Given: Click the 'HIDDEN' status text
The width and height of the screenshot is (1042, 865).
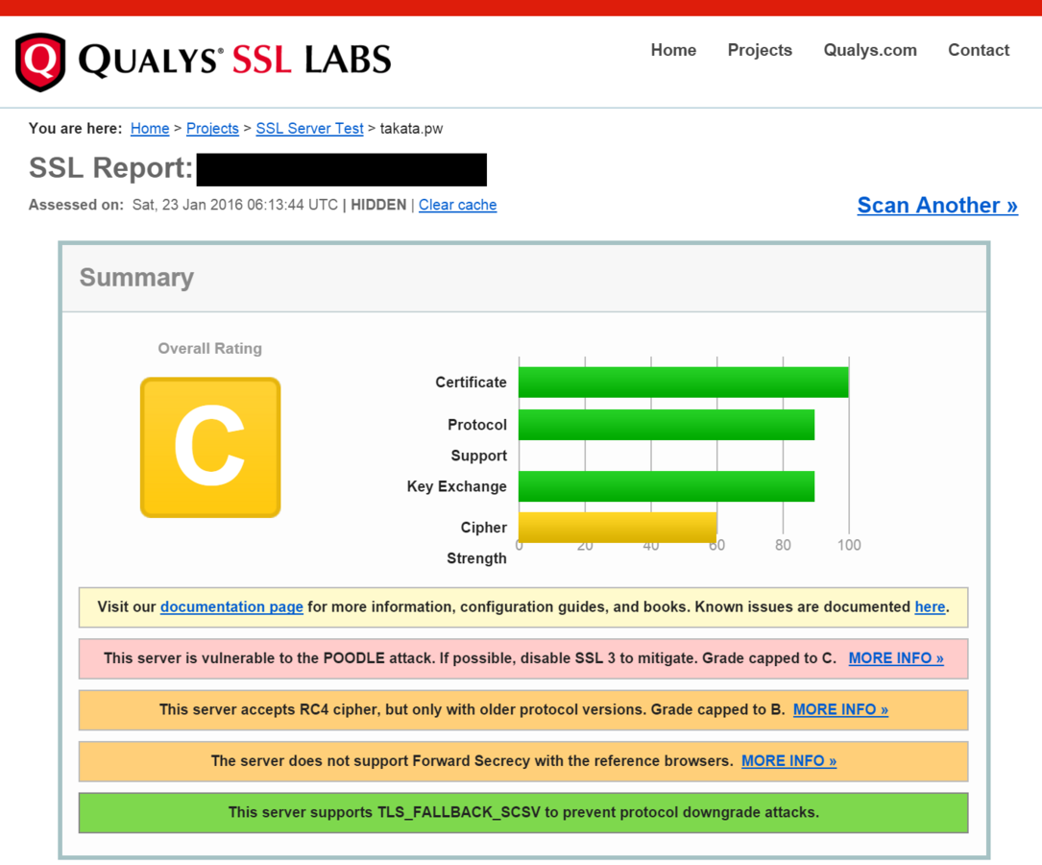Looking at the screenshot, I should point(378,205).
